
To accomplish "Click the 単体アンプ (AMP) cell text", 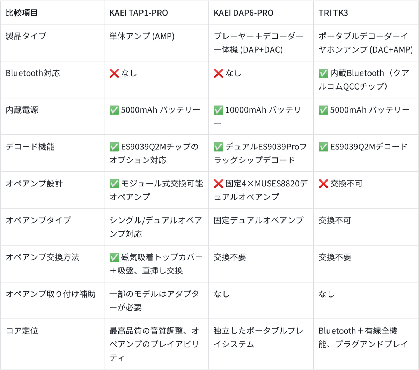I will (x=142, y=36).
